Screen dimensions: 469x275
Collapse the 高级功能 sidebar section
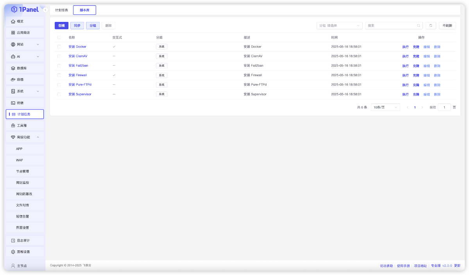pyautogui.click(x=24, y=137)
